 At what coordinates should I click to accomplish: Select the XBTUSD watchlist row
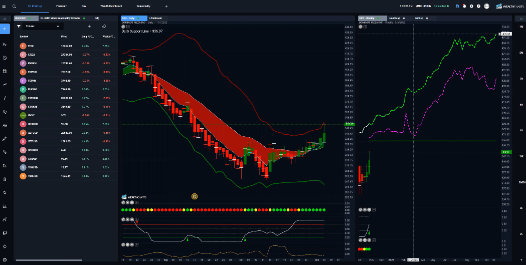coord(67,133)
